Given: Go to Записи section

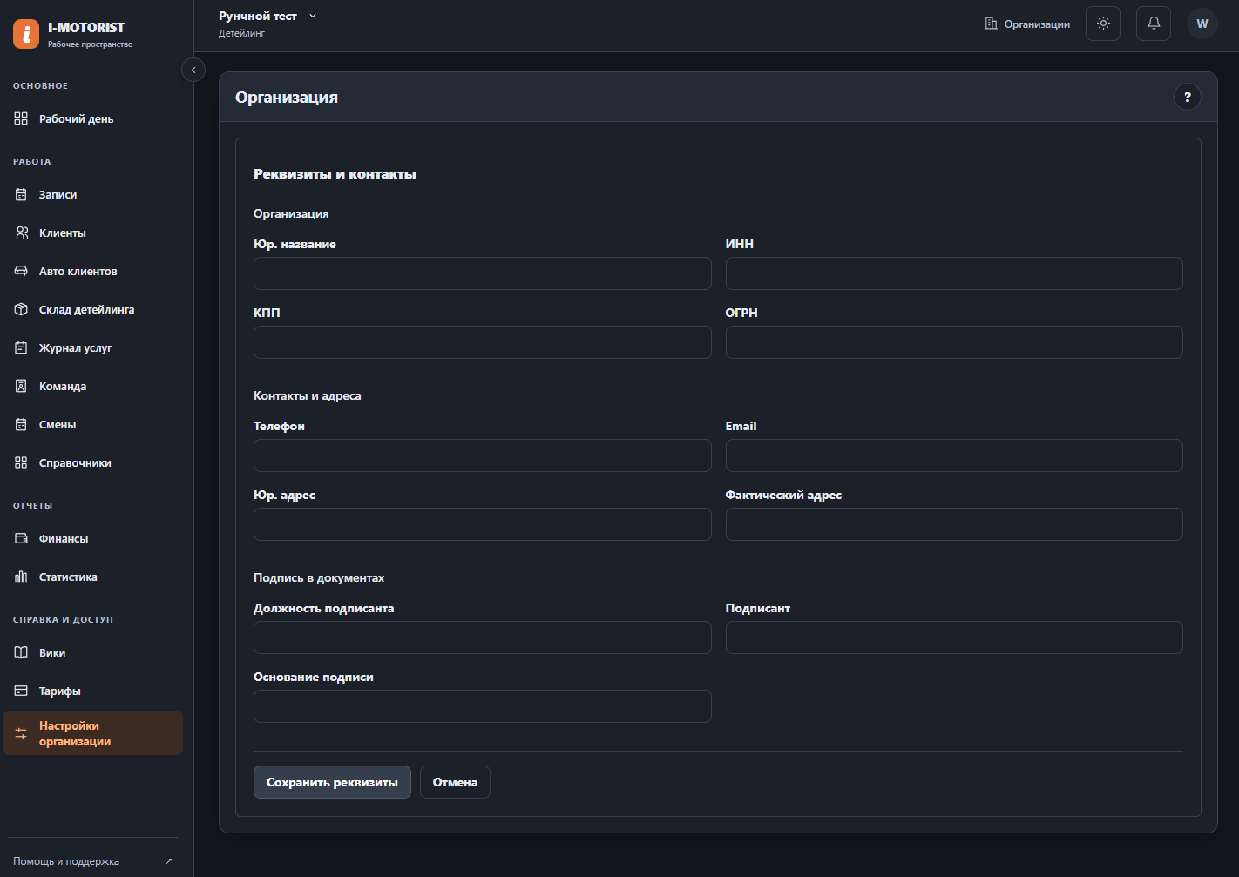Looking at the screenshot, I should point(93,194).
